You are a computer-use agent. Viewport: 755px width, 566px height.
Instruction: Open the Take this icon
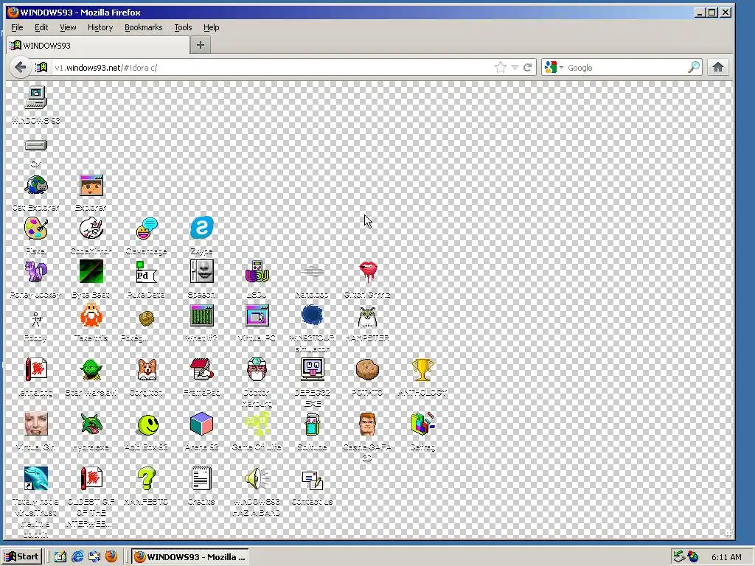click(x=91, y=315)
